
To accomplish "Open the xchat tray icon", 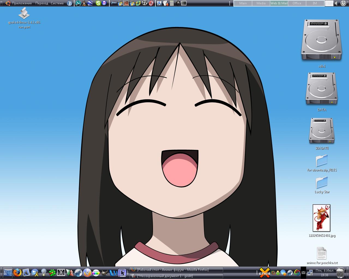I will click(x=264, y=273).
